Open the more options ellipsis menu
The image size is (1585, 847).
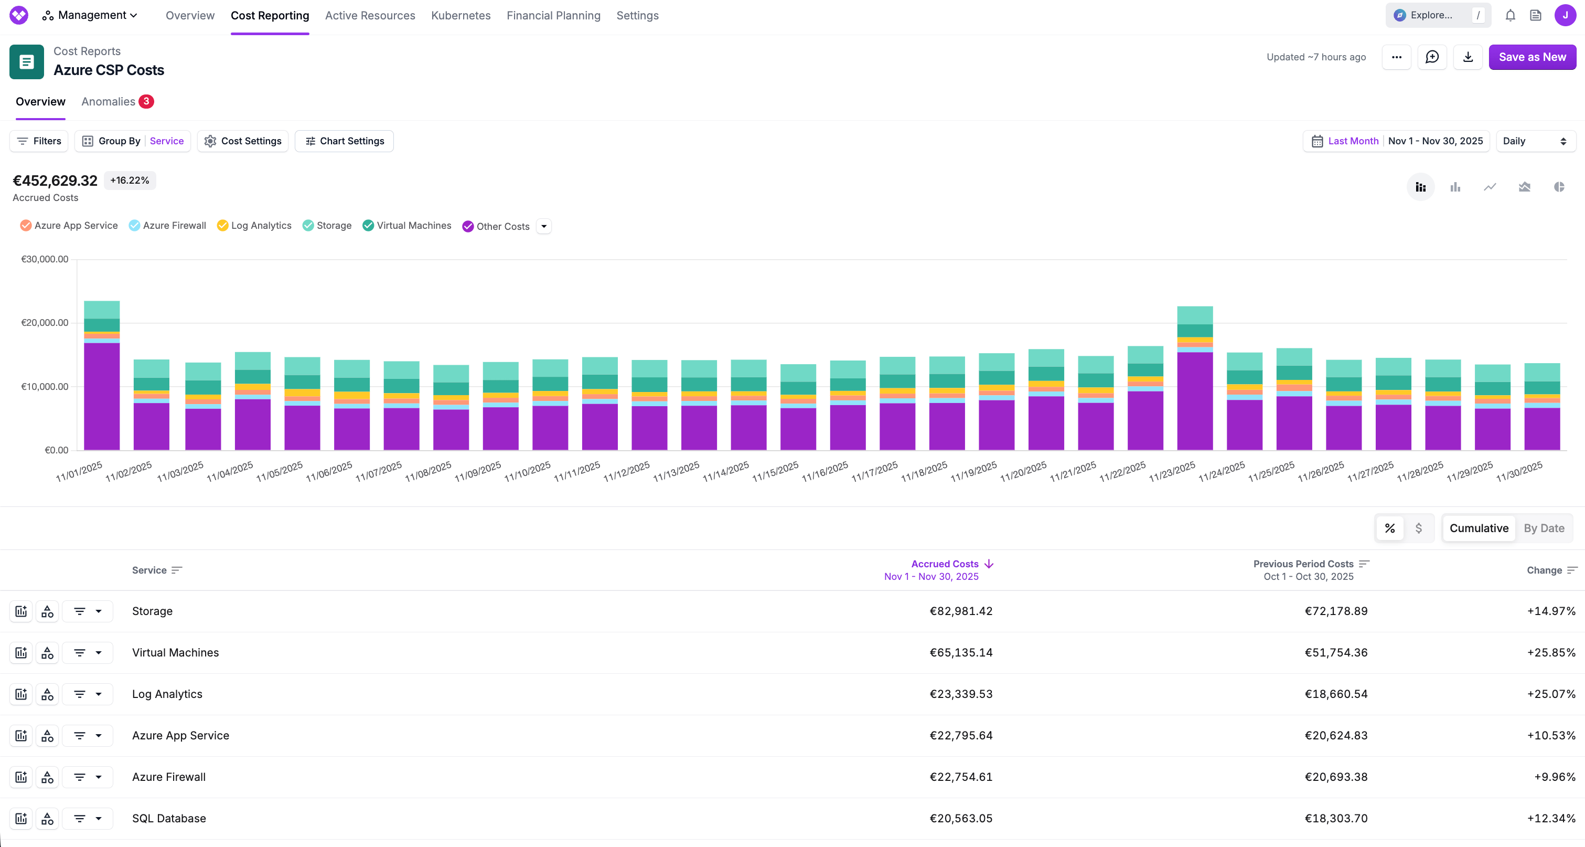[x=1396, y=57]
